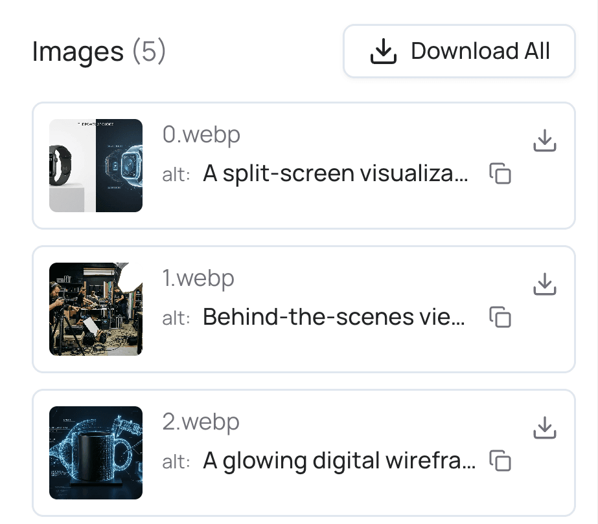This screenshot has width=598, height=524.
Task: Click the filename label 0.webp
Action: 201,134
